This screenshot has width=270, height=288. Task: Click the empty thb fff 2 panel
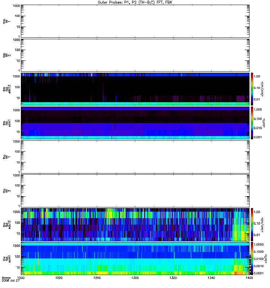click(x=135, y=55)
